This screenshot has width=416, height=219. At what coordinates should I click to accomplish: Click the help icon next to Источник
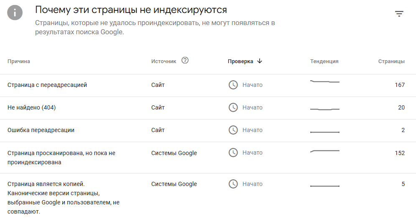[x=185, y=61]
